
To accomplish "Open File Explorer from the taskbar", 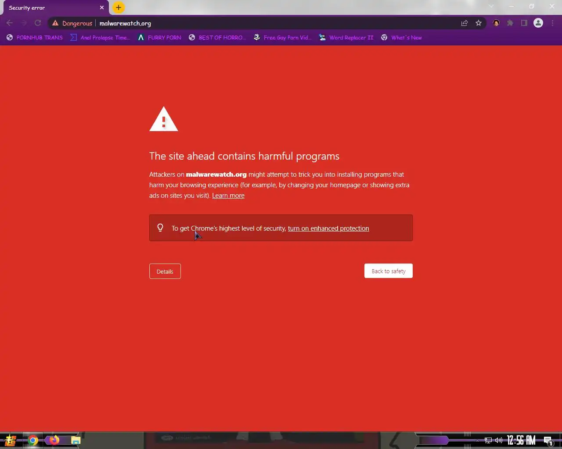I will tap(76, 440).
